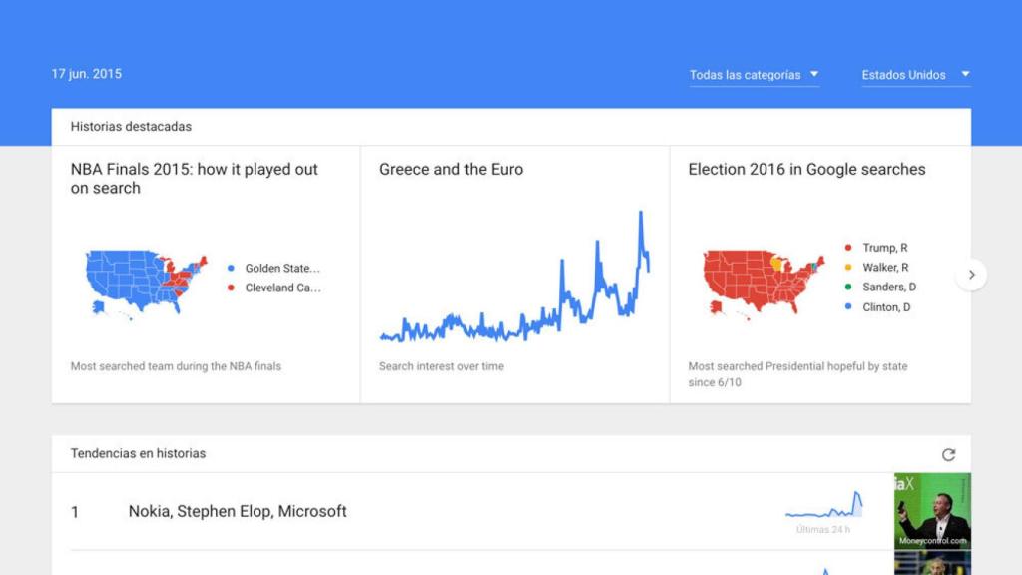
Task: Click the Moneycontrol news thumbnail
Action: coord(930,509)
